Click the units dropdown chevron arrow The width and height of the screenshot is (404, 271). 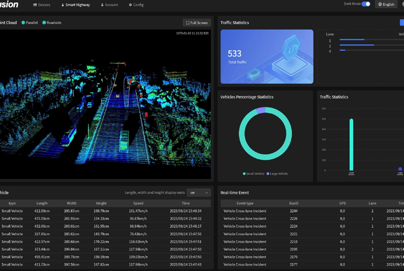coord(206,193)
